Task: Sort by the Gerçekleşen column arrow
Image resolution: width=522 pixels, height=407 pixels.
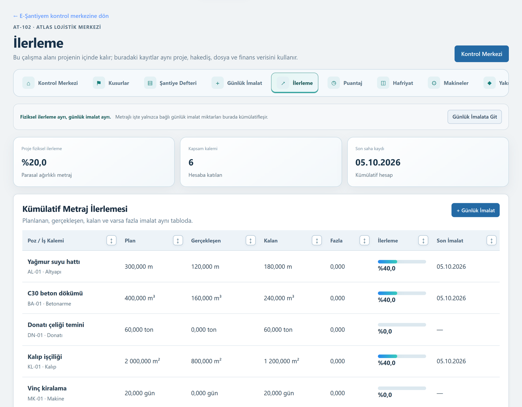Action: (251, 241)
